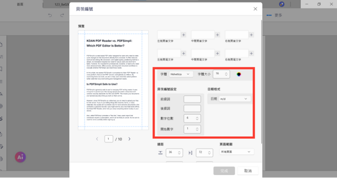Screen dimensions: 337x178
Task: Click the plus icon beside 左側頁尾文字
Action: pos(183,53)
